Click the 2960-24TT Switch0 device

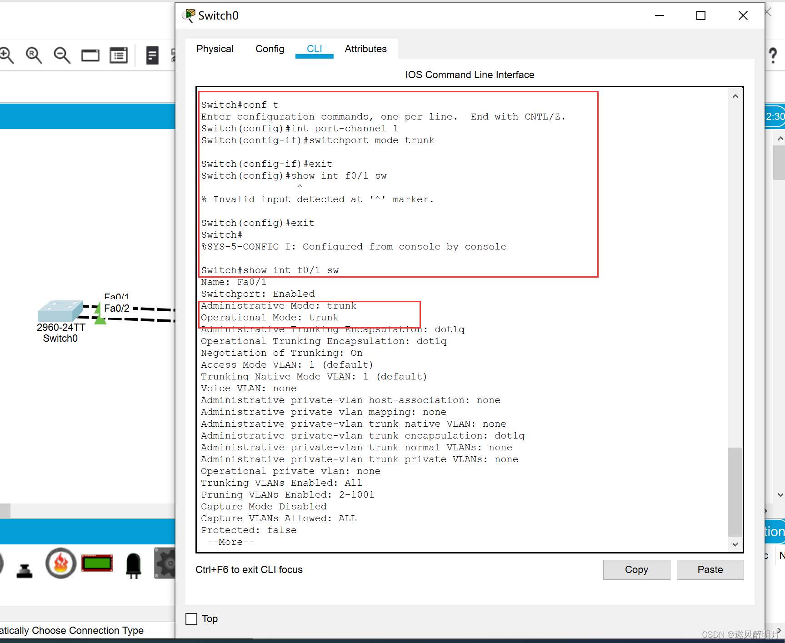[x=60, y=311]
